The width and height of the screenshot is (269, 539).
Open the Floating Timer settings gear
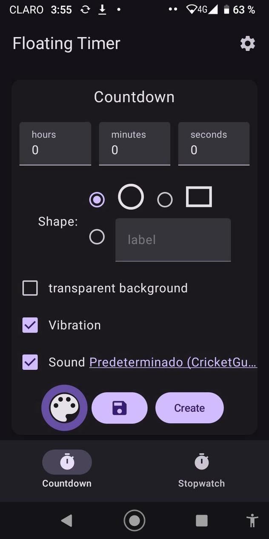pyautogui.click(x=247, y=43)
